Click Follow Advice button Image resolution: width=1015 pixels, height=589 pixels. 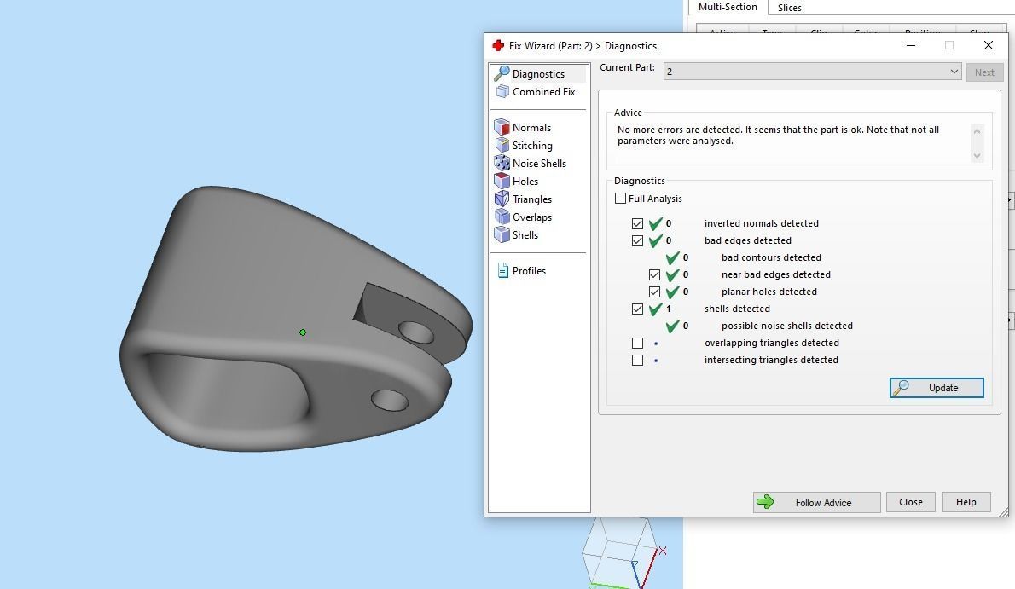coord(816,502)
